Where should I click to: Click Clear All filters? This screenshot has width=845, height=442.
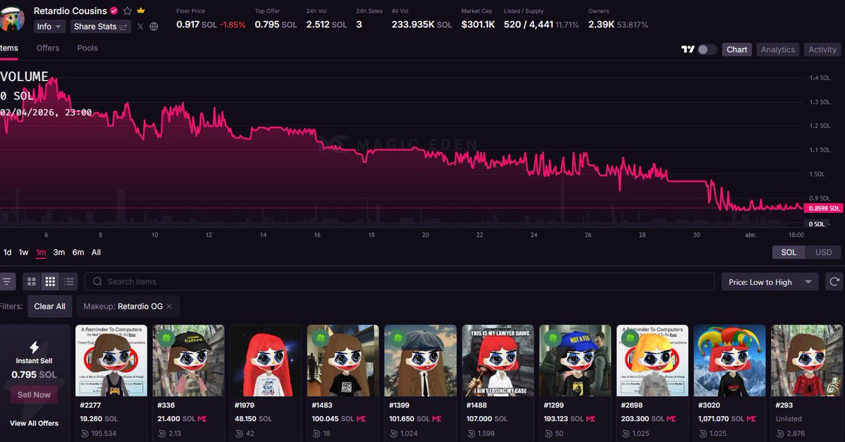coord(49,306)
